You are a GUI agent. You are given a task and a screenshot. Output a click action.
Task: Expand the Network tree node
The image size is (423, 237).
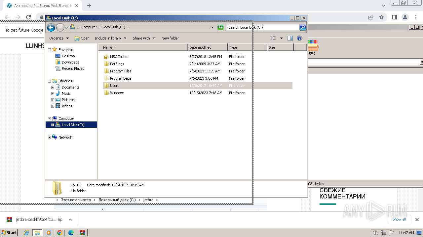pos(49,137)
